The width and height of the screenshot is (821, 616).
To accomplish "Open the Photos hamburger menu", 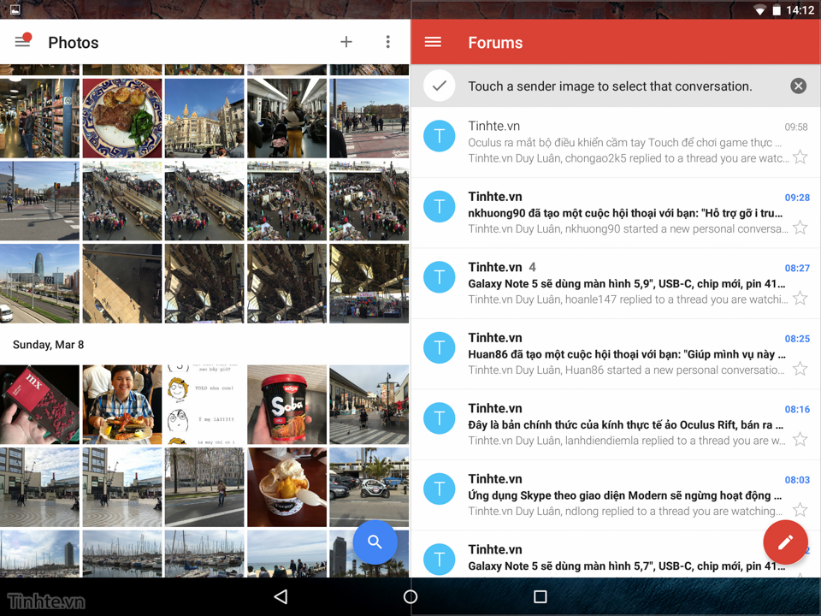I will coord(22,42).
